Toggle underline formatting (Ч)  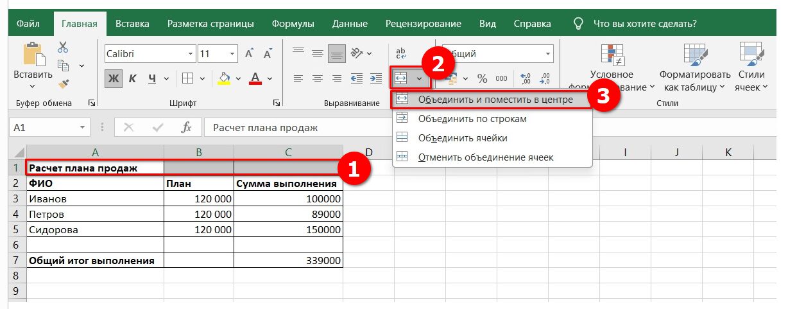pos(152,78)
